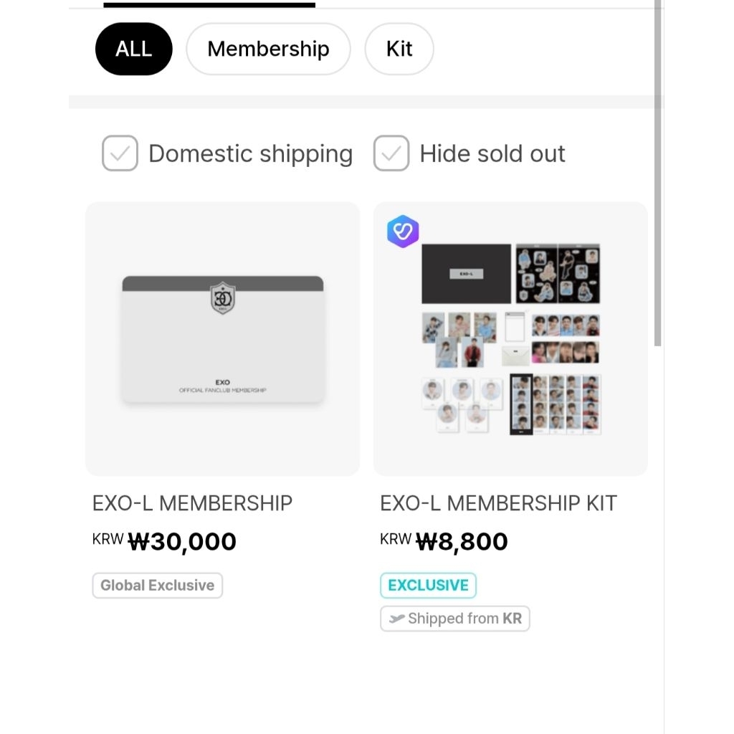Click the EXCLUSIVE tag on the kit
This screenshot has width=734, height=734.
coord(428,585)
